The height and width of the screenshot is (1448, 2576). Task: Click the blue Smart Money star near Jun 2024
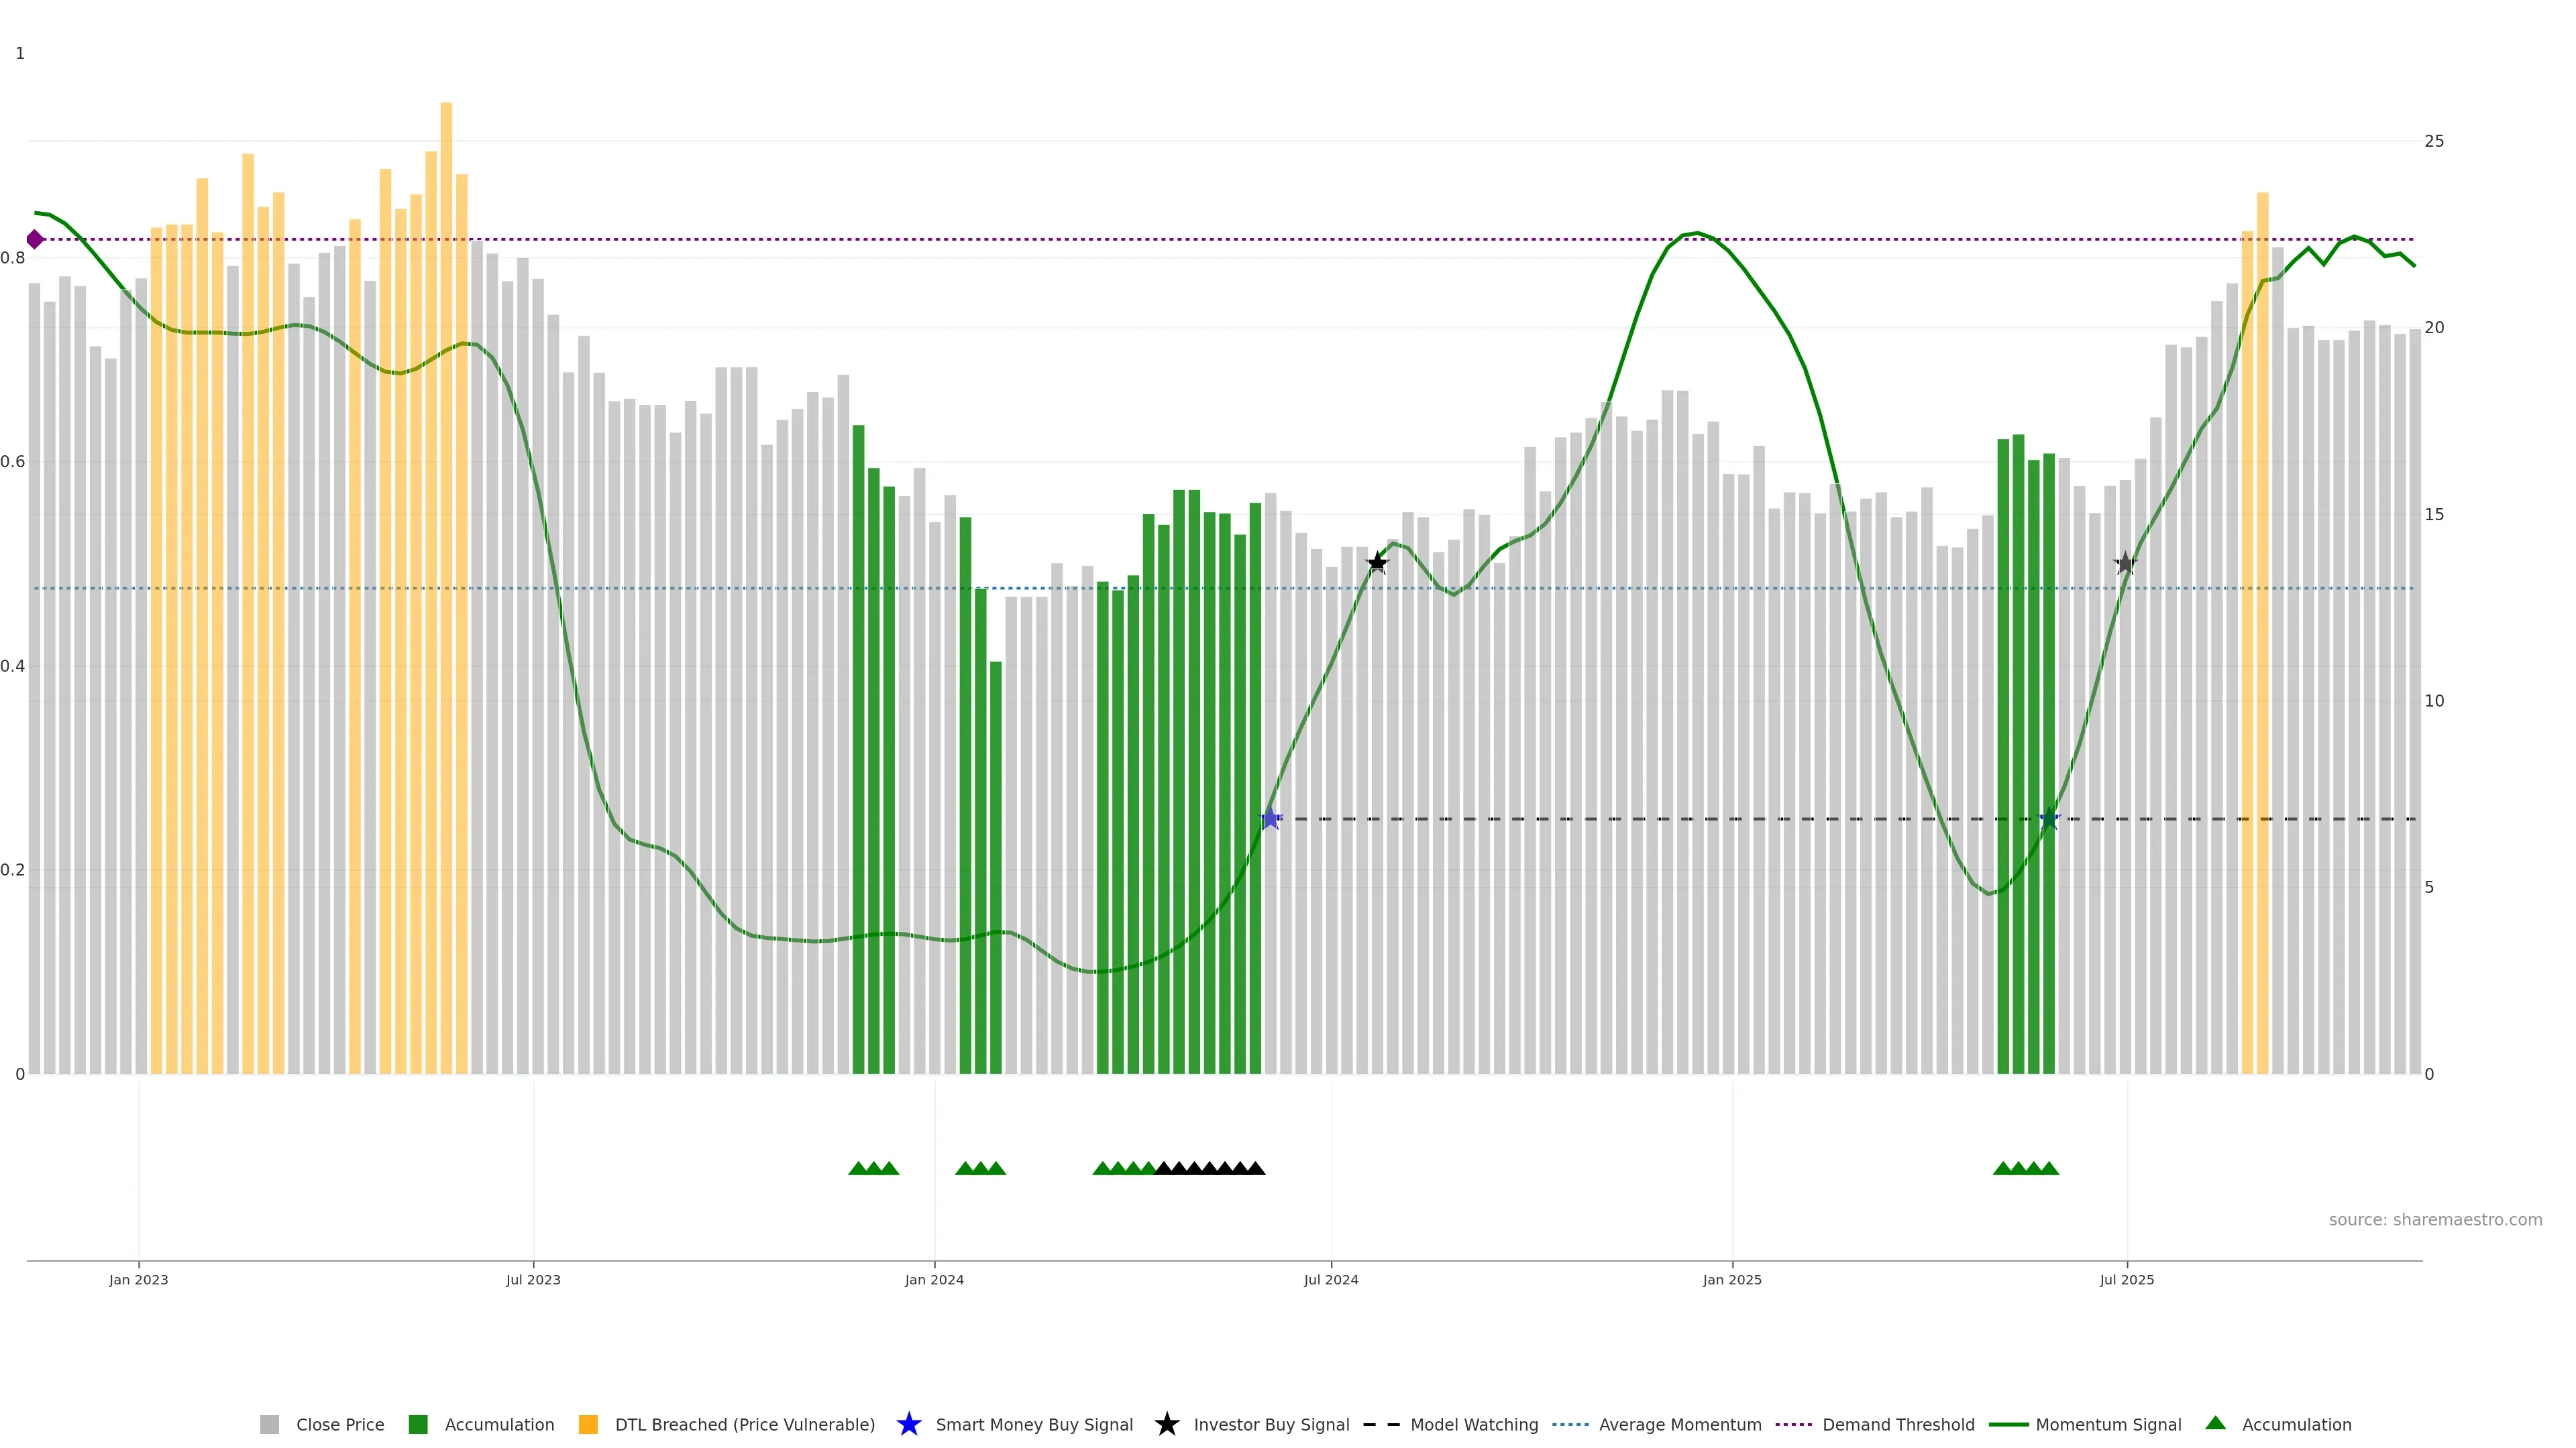1270,819
